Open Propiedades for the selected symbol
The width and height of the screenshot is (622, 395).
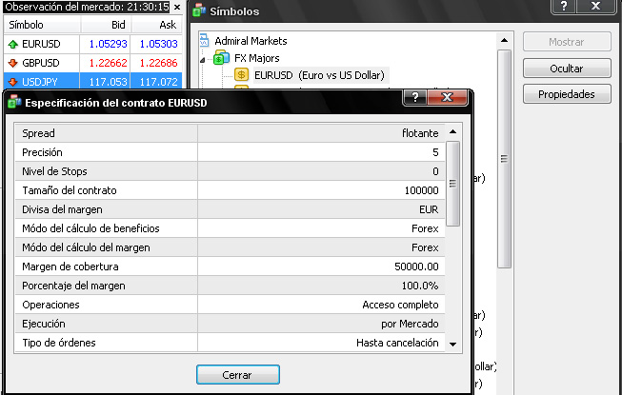pyautogui.click(x=566, y=94)
